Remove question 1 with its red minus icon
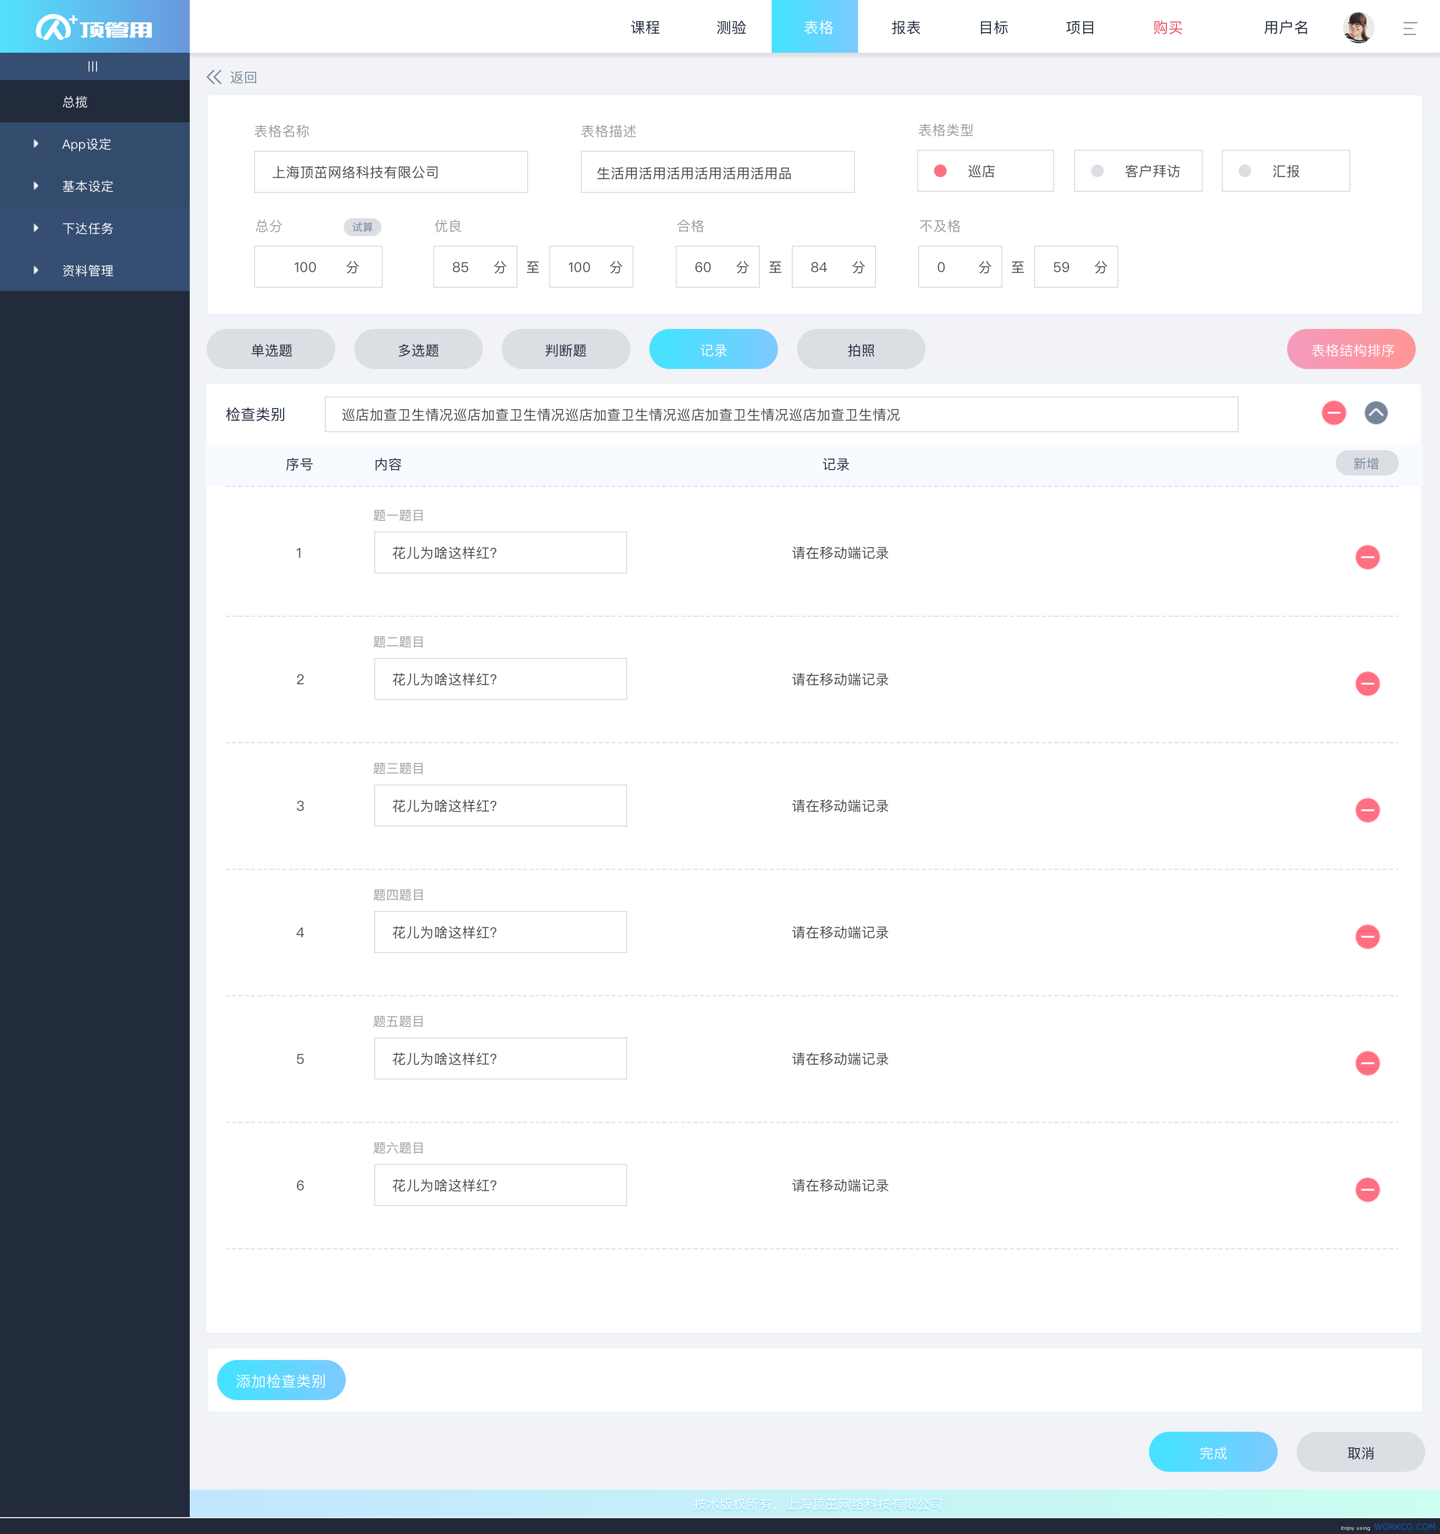Viewport: 1440px width, 1534px height. 1367,556
